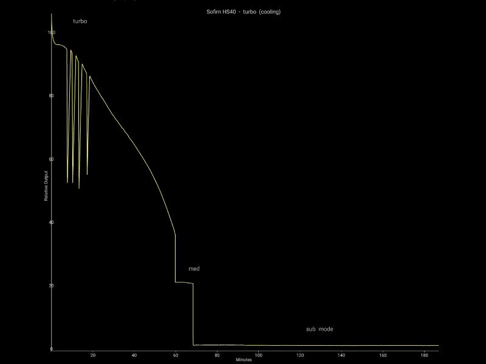Image resolution: width=486 pixels, height=364 pixels.
Task: Click the "120" tick label on the Minutes axis
Action: pos(299,355)
